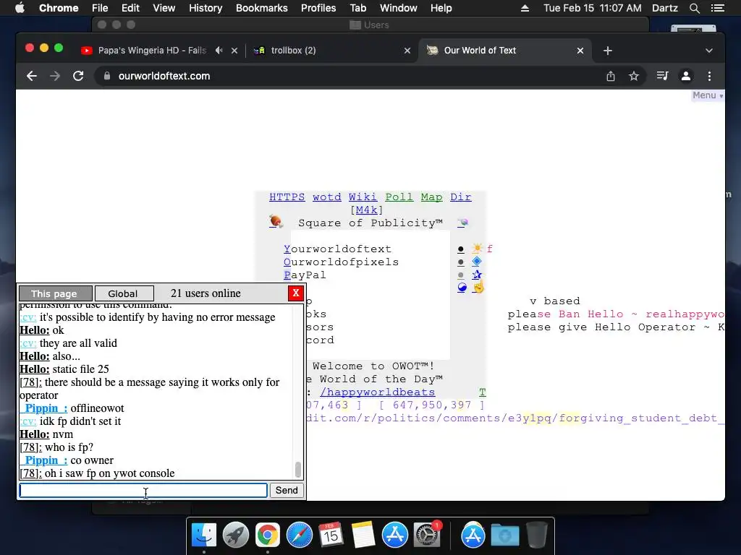Click the pointing hand emoji icon

pyautogui.click(x=478, y=286)
